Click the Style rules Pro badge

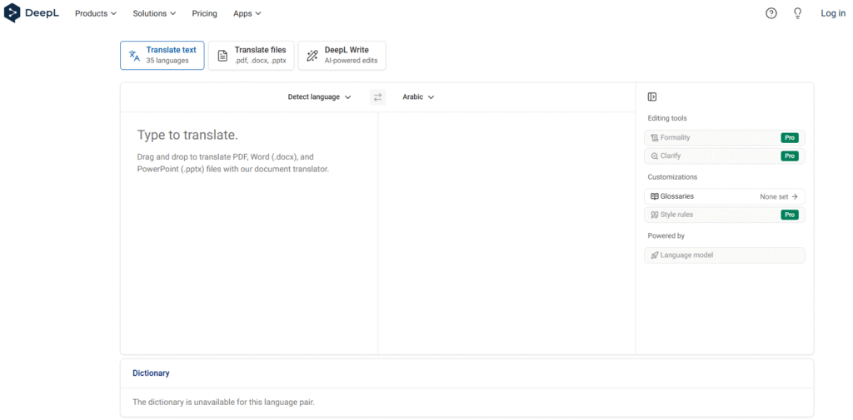point(789,215)
